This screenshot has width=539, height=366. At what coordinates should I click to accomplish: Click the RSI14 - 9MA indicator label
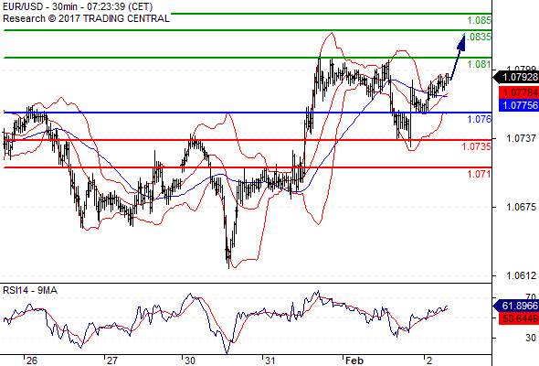(x=30, y=290)
